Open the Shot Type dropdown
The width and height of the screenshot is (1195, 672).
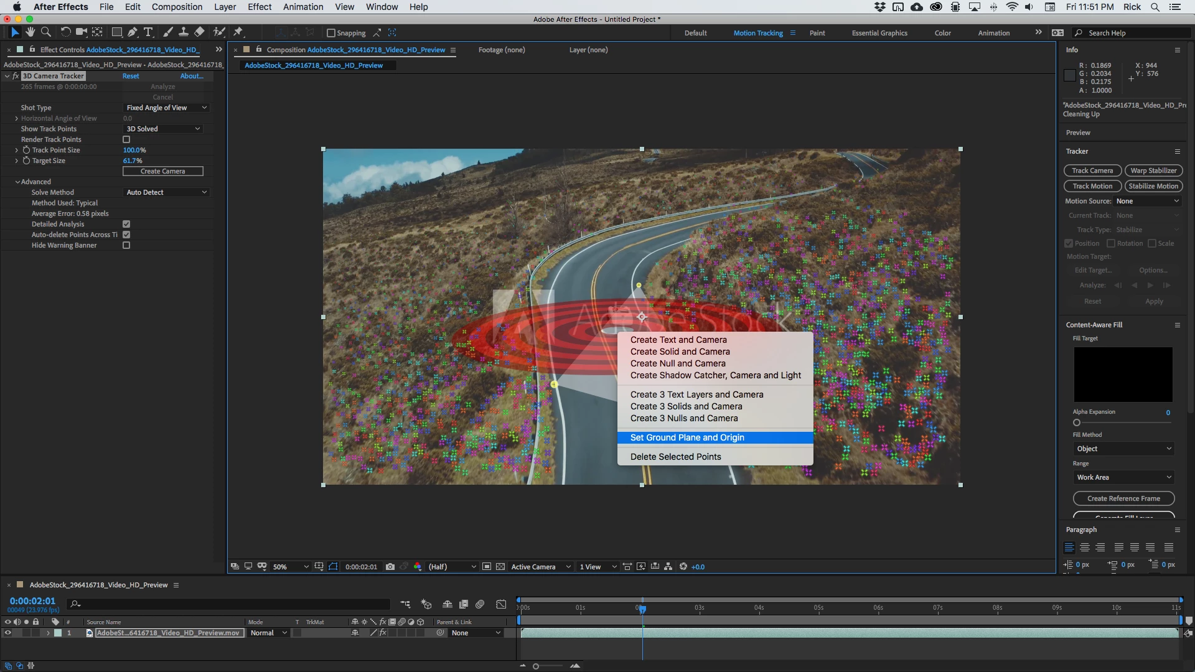pos(166,108)
